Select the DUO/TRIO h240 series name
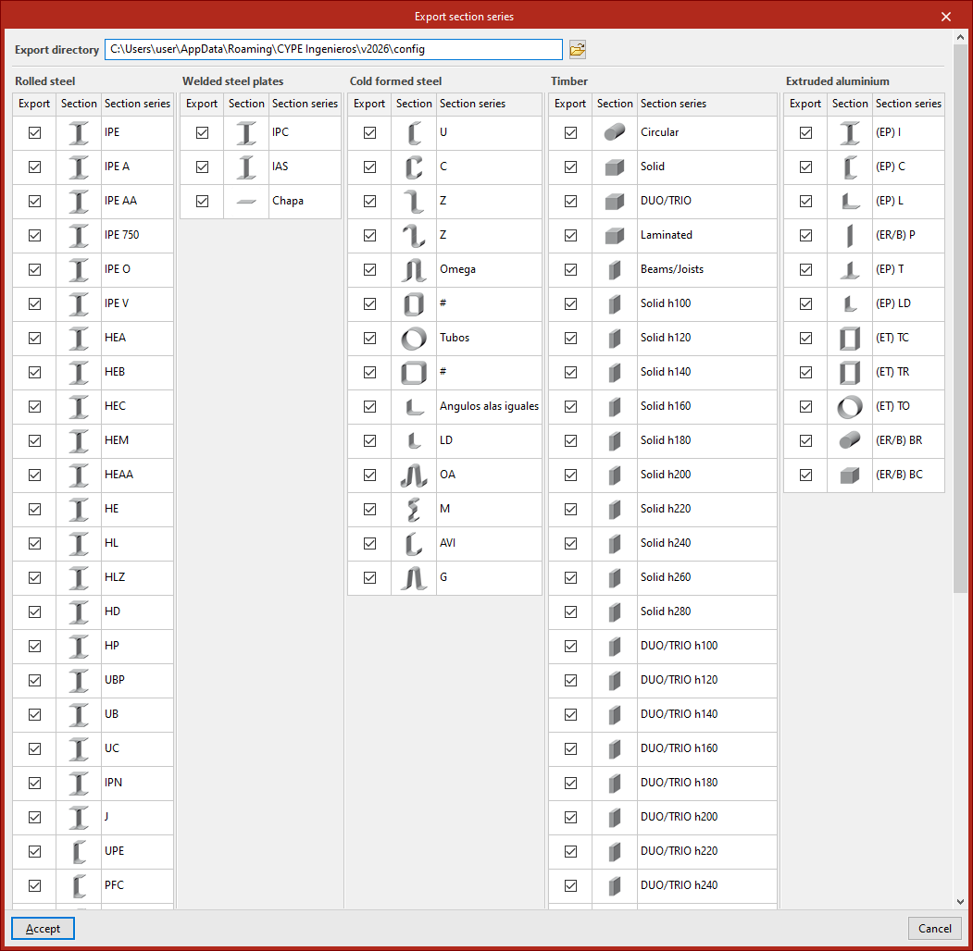 click(679, 885)
